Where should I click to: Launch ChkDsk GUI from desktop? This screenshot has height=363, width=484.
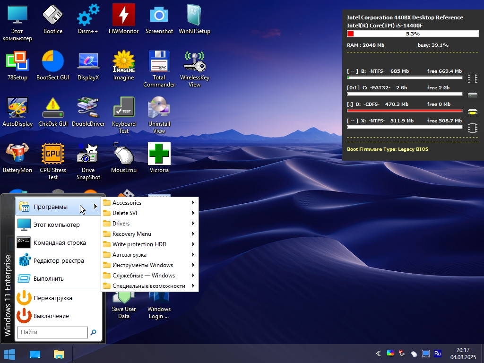click(53, 112)
